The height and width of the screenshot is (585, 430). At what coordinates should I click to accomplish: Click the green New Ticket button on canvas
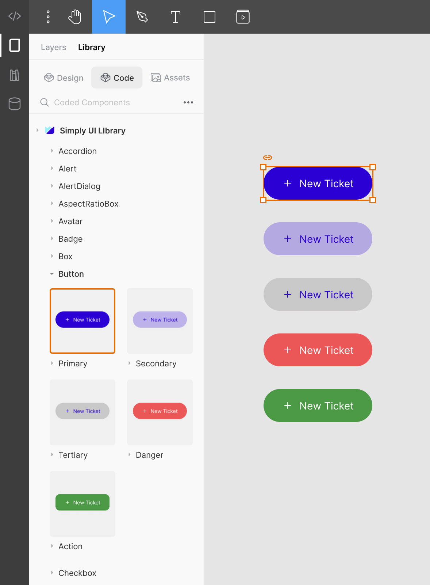coord(318,405)
